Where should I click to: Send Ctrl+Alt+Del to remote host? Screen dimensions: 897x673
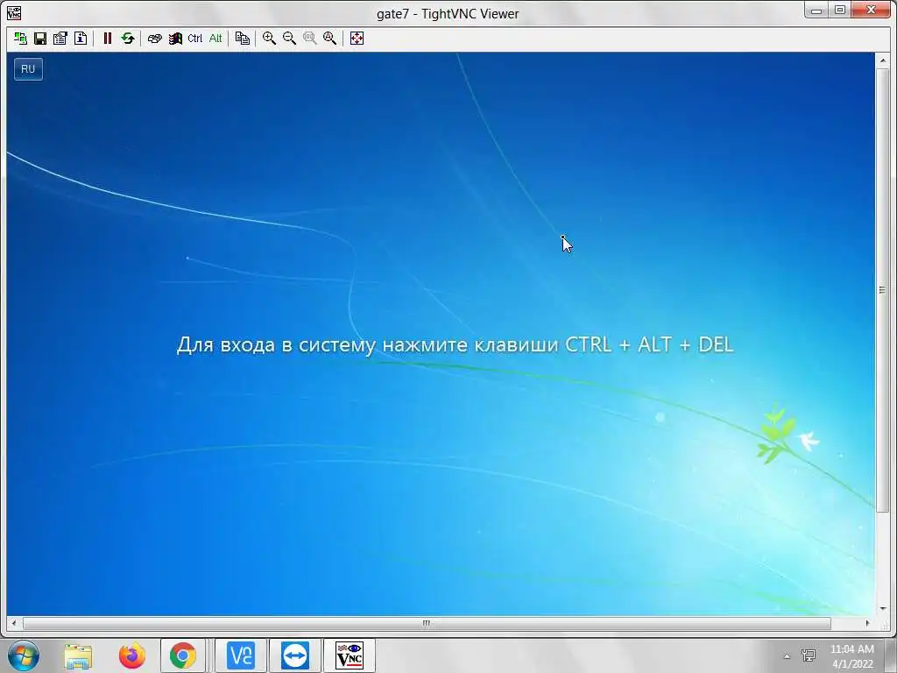[154, 39]
